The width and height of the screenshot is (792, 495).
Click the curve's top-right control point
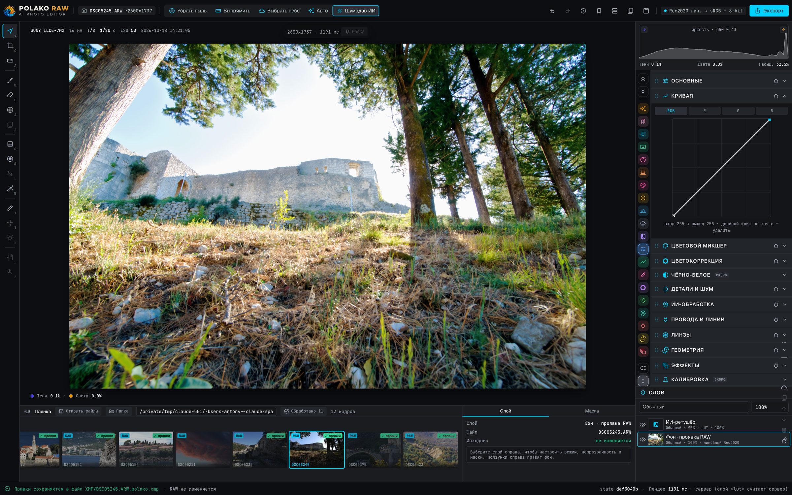[770, 120]
